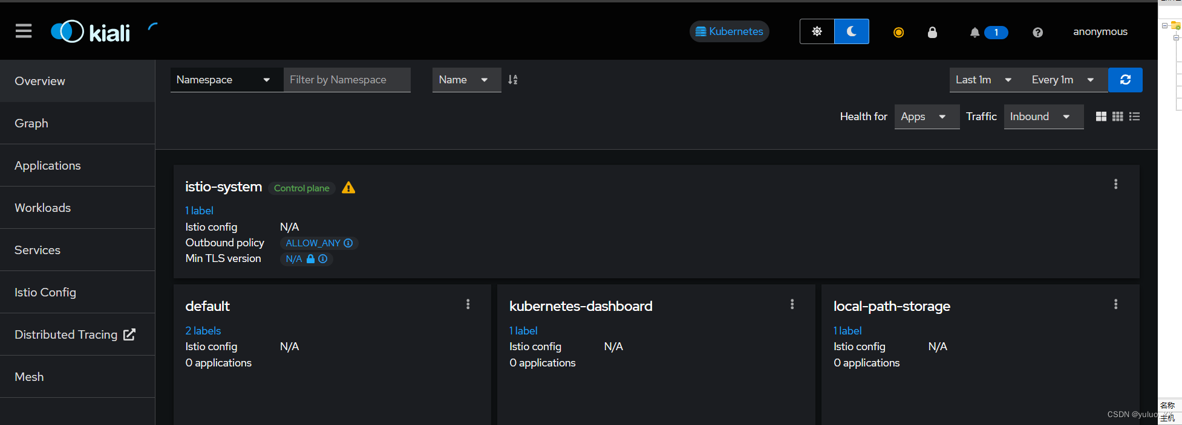Go to Overview page

point(77,81)
